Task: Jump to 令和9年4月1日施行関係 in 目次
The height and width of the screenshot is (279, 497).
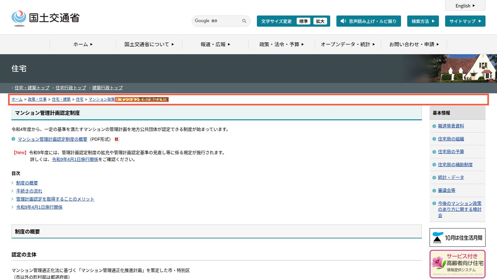Action: [39, 207]
